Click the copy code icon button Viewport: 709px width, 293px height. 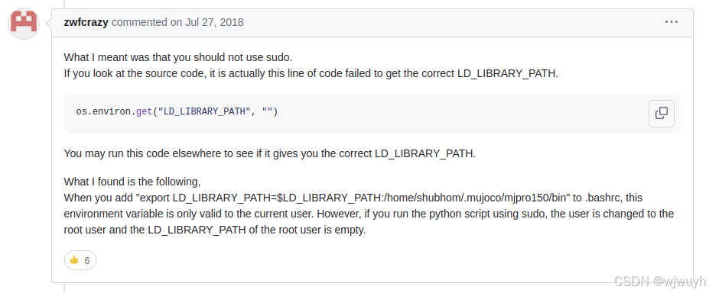[x=661, y=114]
